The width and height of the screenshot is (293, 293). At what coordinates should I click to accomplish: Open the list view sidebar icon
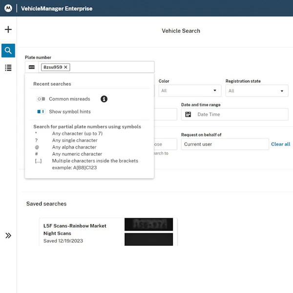point(8,68)
